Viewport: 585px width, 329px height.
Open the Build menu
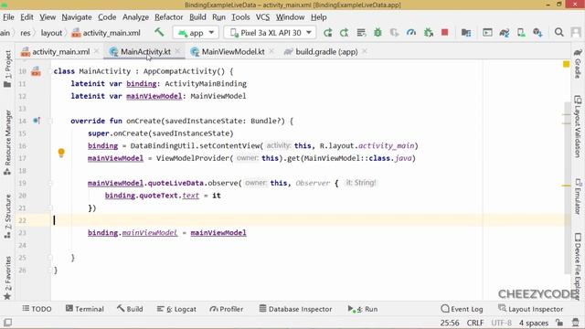pyautogui.click(x=197, y=17)
